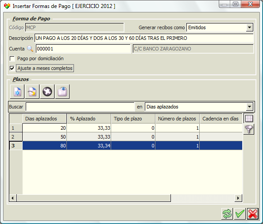The width and height of the screenshot is (263, 224).
Task: Click cell with 20 dias aplazados
Action: [44, 128]
